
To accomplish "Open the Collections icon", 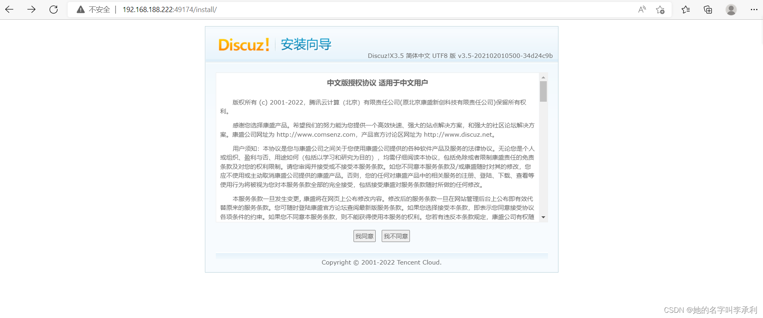I will coord(708,10).
